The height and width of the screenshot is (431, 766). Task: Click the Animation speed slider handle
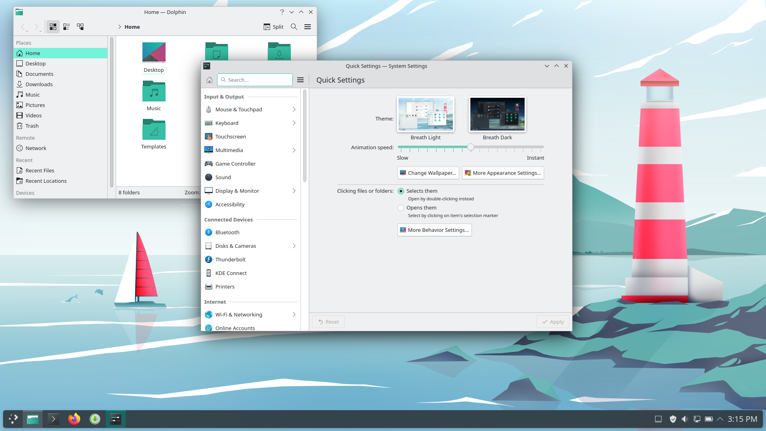[471, 147]
